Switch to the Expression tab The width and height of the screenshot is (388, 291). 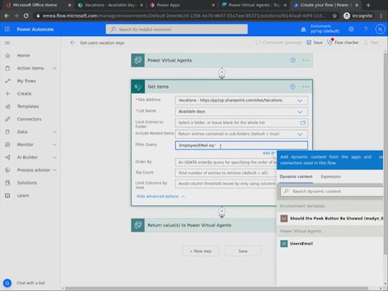(331, 177)
